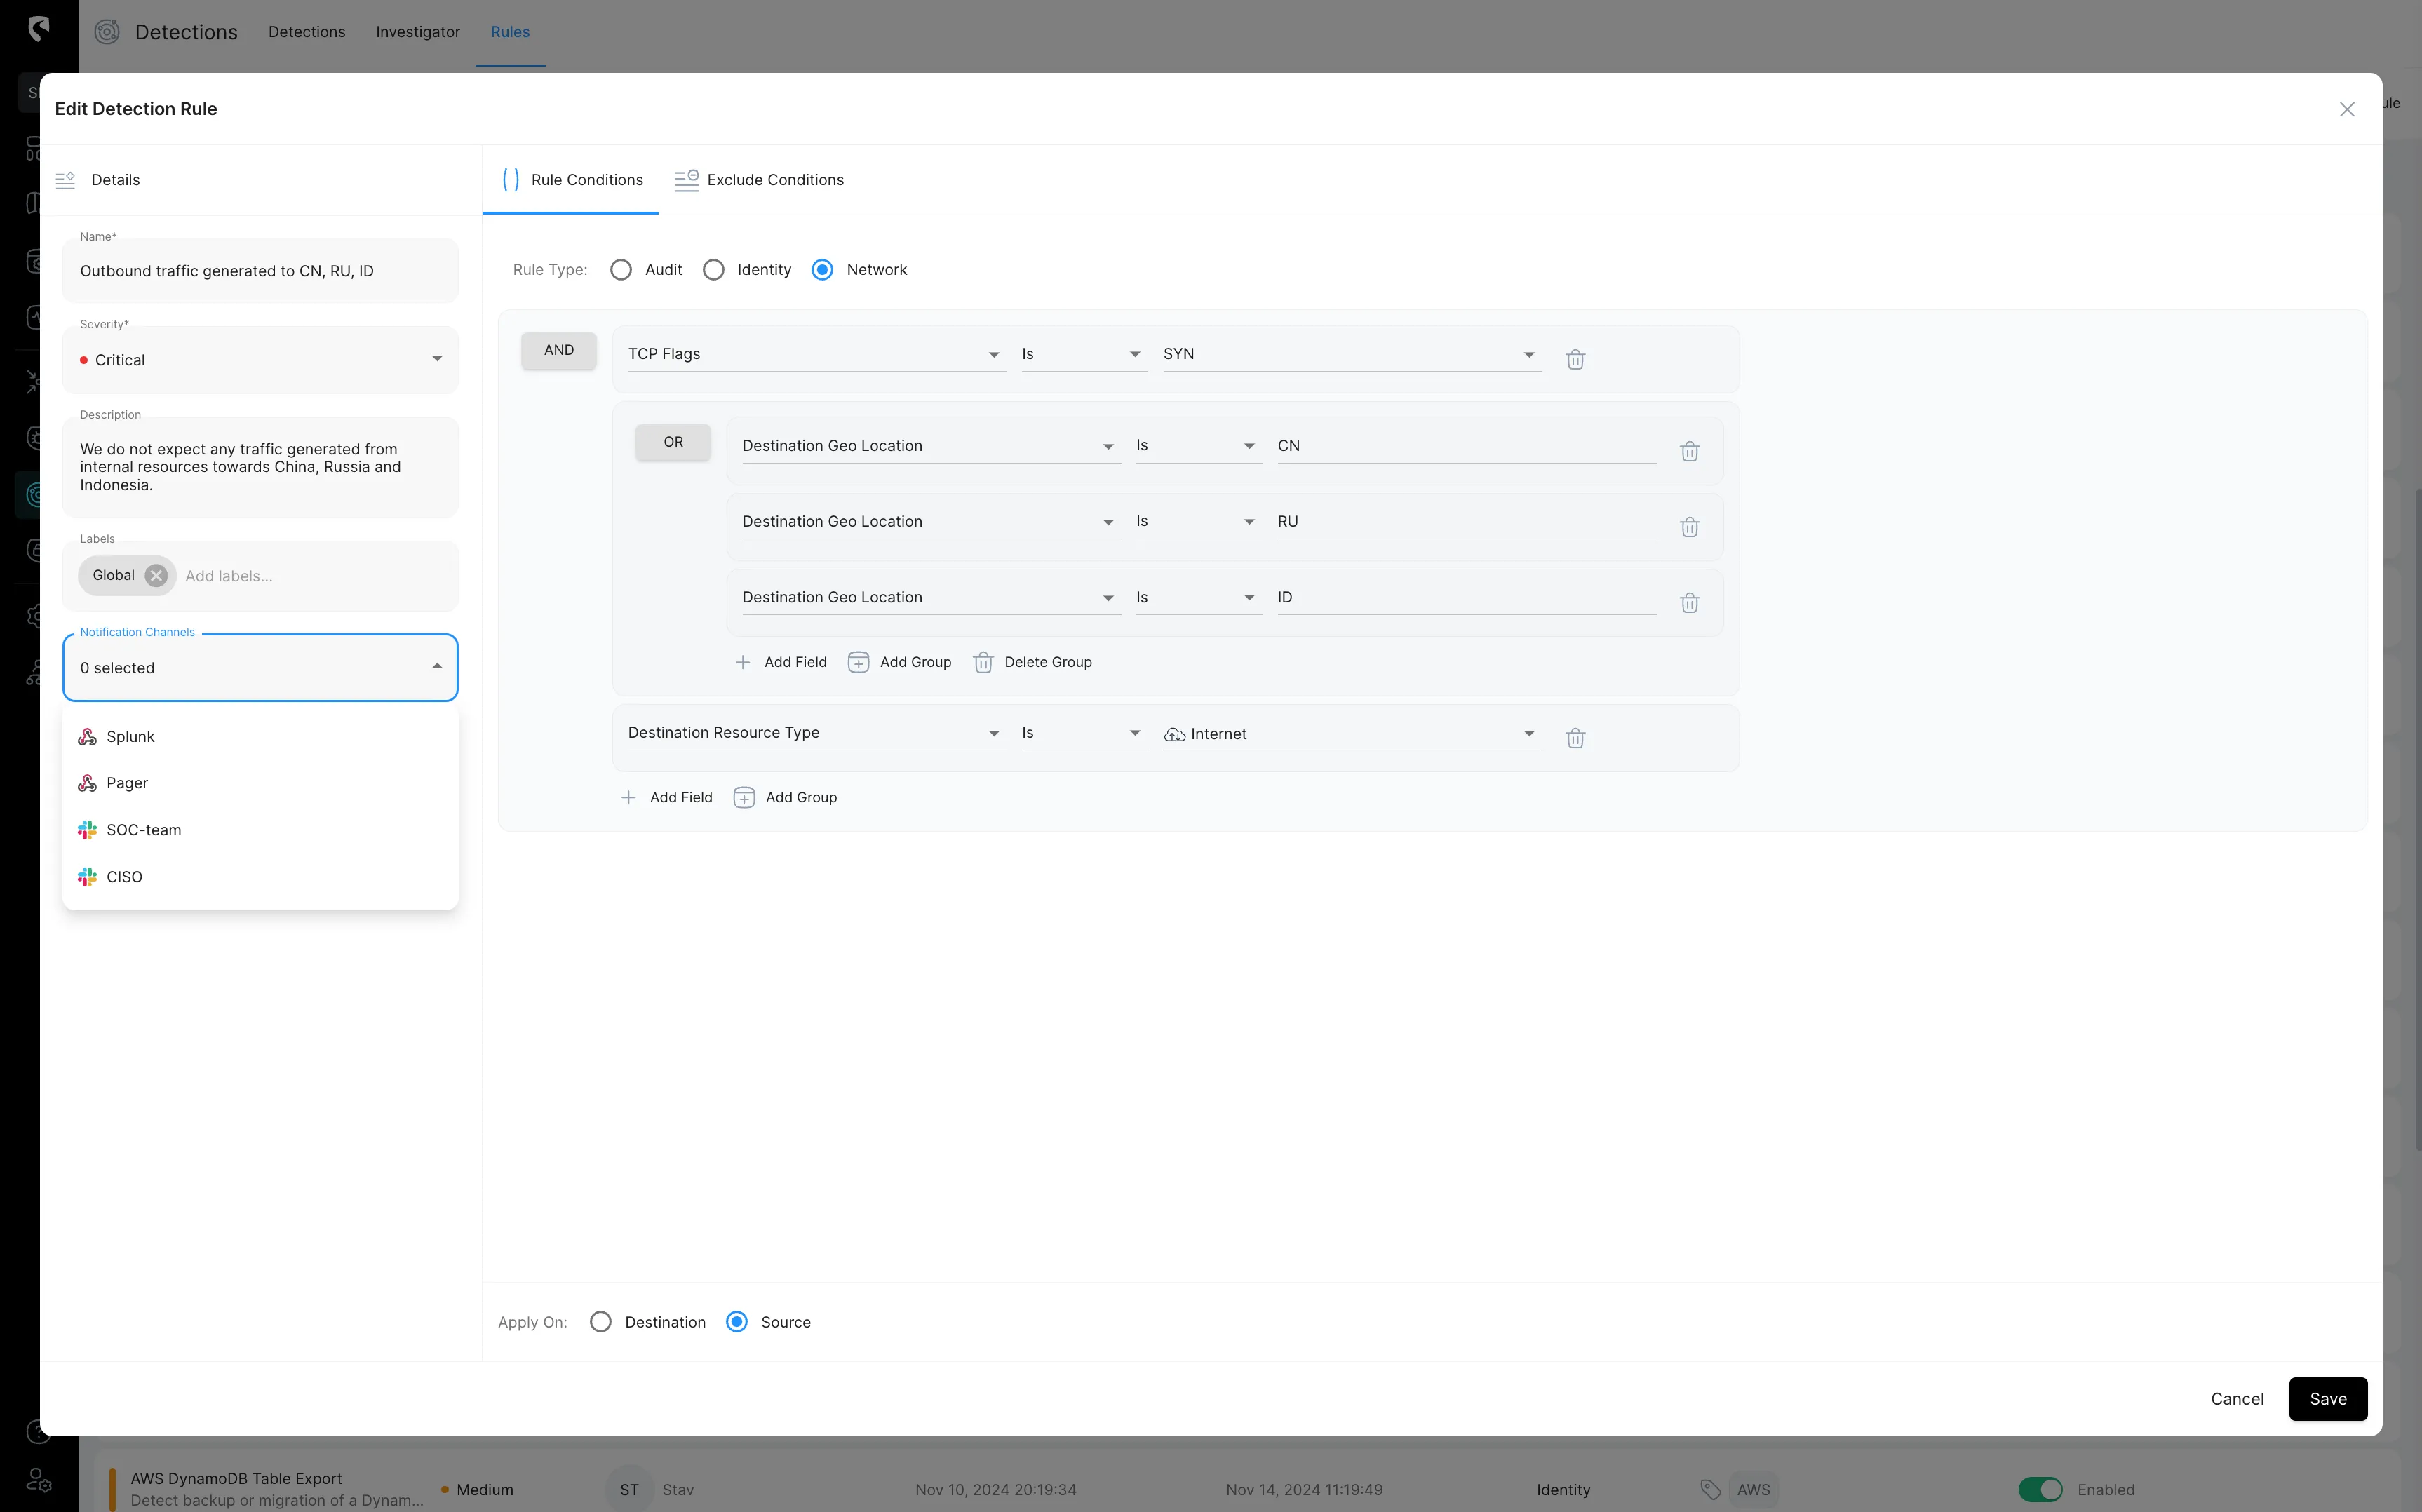Choose CISO notification channel
This screenshot has height=1512, width=2422.
pyautogui.click(x=260, y=877)
